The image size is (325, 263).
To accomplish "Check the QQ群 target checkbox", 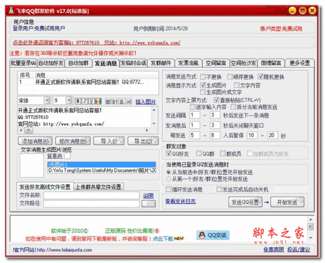I will [x=199, y=153].
